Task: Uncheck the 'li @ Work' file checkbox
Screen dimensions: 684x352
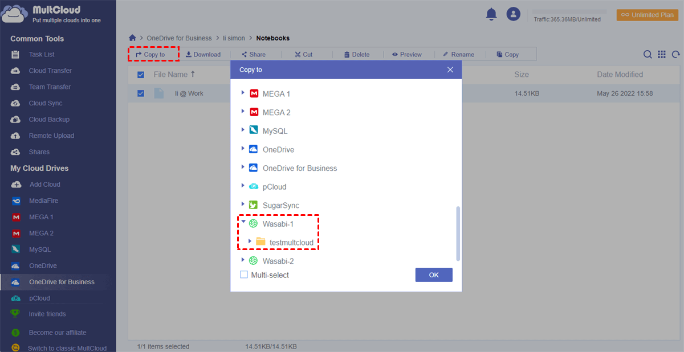Action: [141, 93]
